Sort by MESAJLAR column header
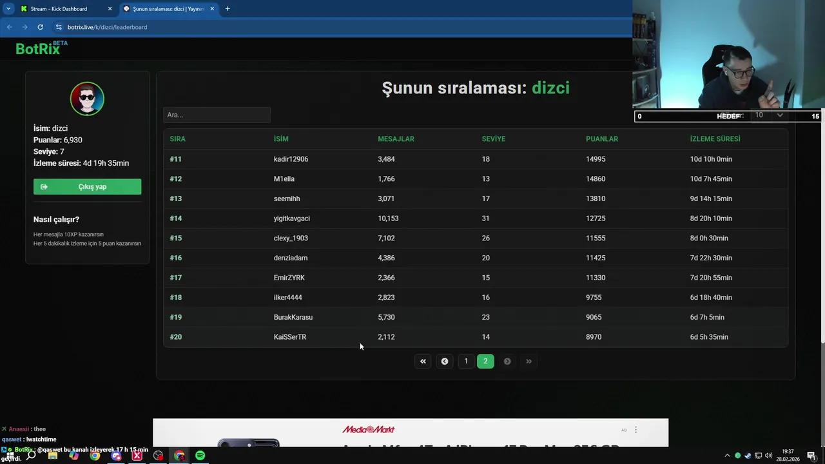 396,139
